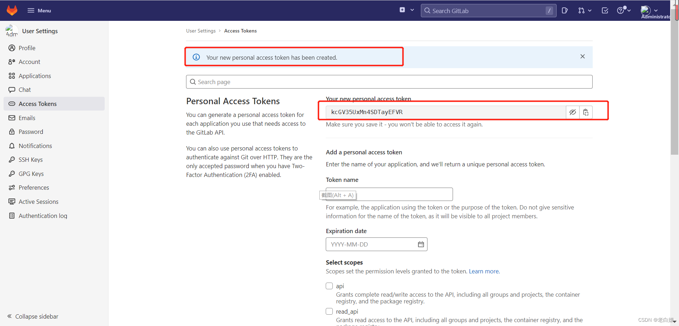Click the Preferences sliders icon
The width and height of the screenshot is (679, 326).
[12, 188]
